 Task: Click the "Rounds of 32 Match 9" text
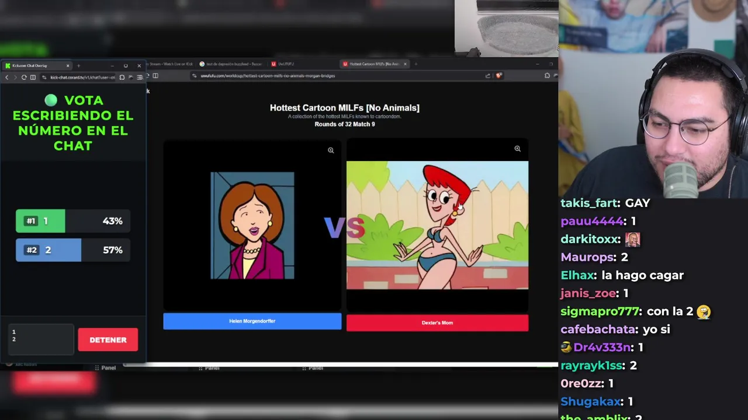coord(345,124)
